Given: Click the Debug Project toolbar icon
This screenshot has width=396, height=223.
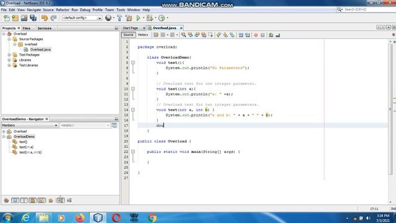Looking at the screenshot, I should coord(150,18).
